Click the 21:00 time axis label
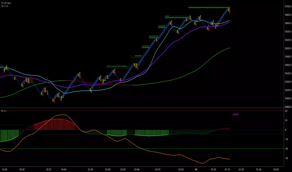292x172 pixels. click(90, 169)
